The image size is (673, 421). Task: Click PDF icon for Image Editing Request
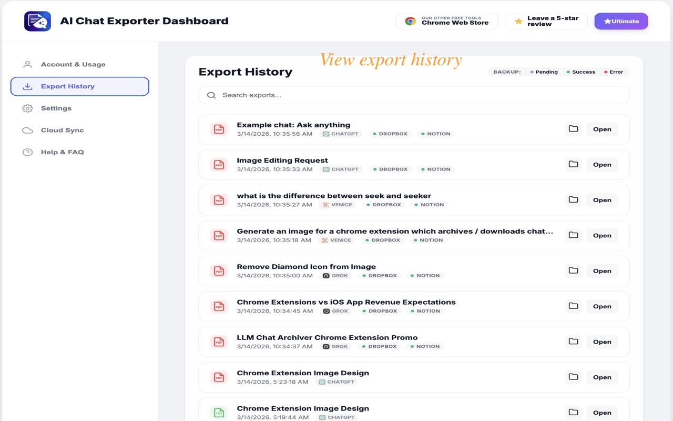[219, 164]
